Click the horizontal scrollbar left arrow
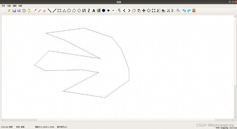The height and width of the screenshot is (129, 237). (2, 120)
